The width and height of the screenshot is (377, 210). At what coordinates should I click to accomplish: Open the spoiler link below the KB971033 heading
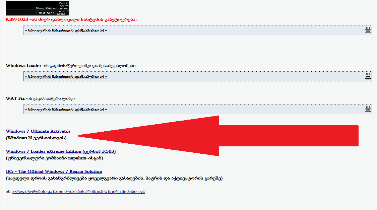pyautogui.click(x=66, y=30)
